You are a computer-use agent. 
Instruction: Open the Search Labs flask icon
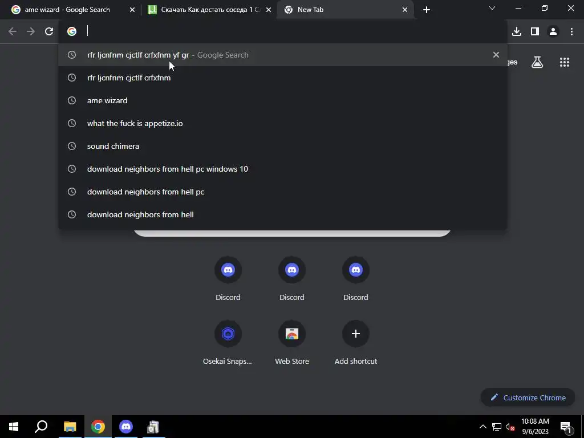[537, 62]
